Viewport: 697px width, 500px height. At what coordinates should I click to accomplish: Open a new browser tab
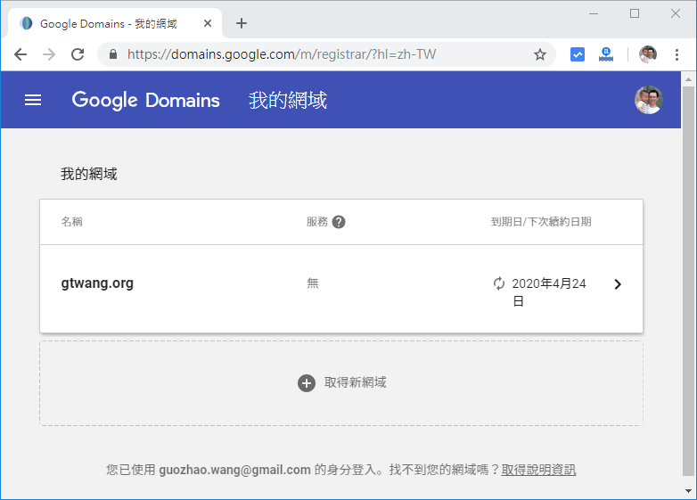click(242, 23)
